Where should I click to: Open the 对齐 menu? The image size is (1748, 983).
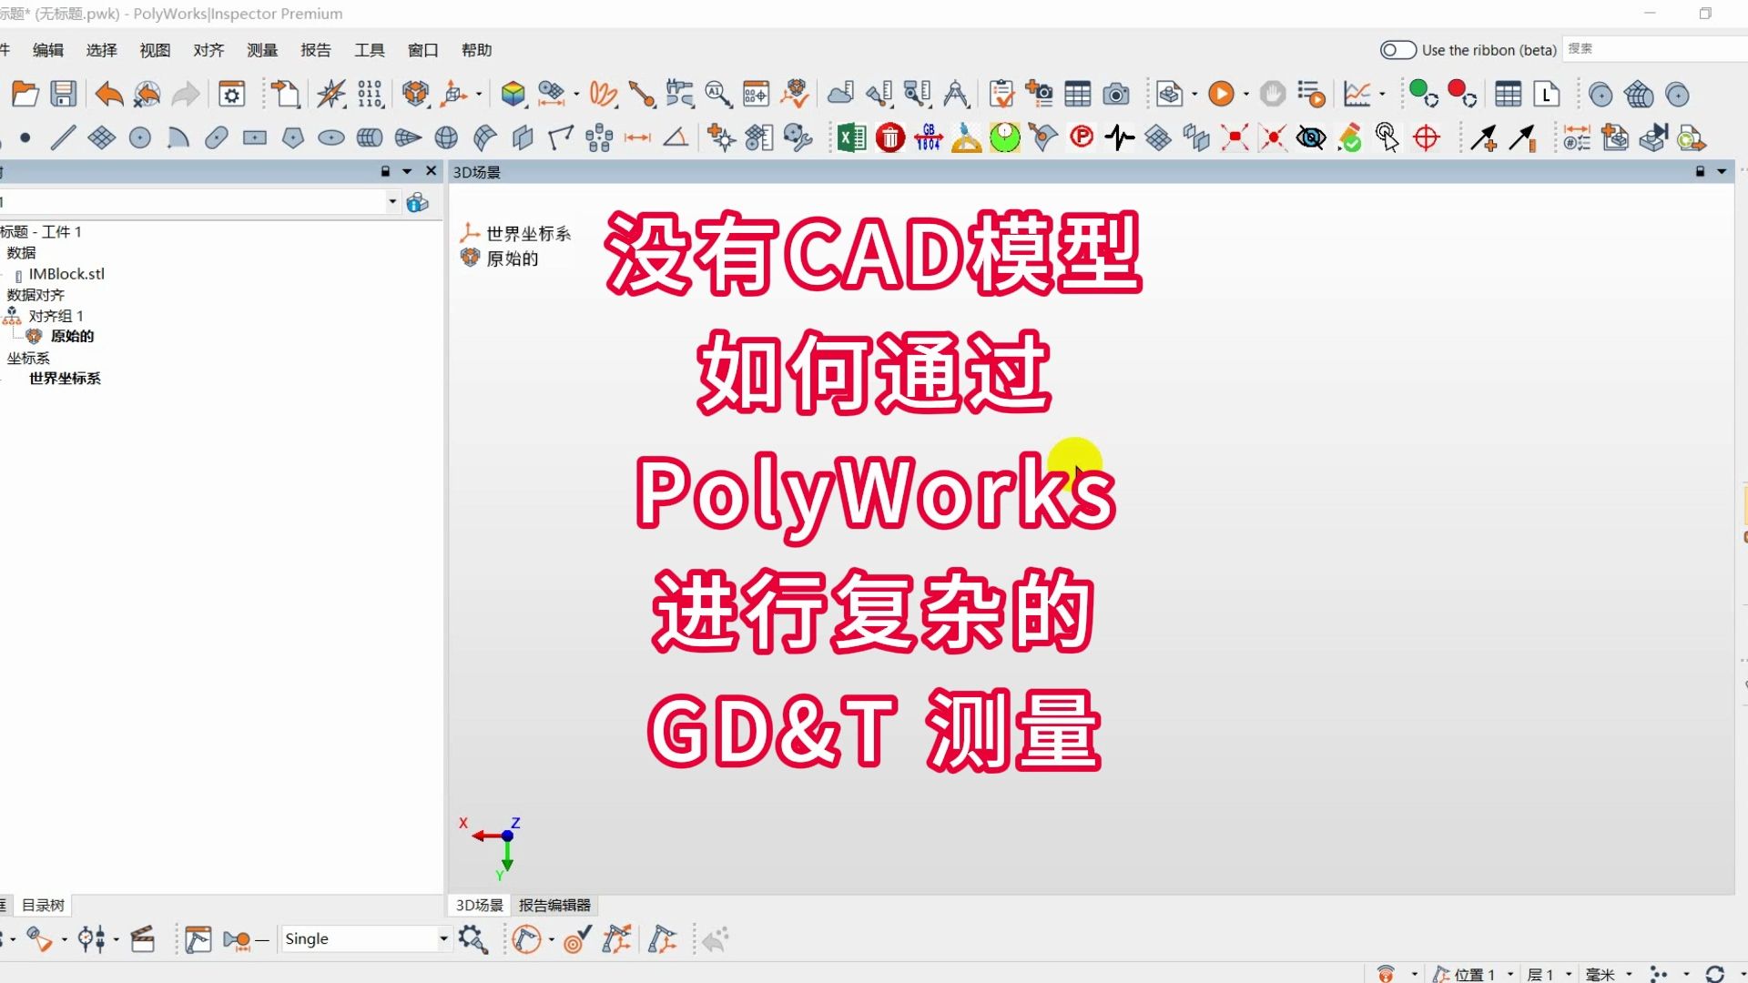(208, 50)
